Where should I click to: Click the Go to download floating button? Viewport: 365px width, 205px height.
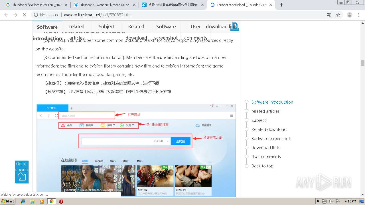pyautogui.click(x=22, y=172)
